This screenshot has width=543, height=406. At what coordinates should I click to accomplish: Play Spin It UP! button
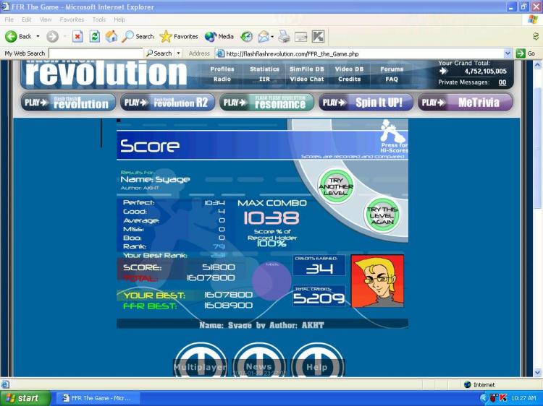pos(366,103)
